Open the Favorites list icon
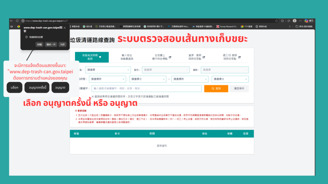Screen dimensions: 328x184 (x=289, y=21)
